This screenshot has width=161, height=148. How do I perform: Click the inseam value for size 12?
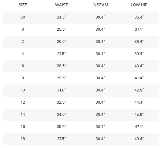point(100,102)
